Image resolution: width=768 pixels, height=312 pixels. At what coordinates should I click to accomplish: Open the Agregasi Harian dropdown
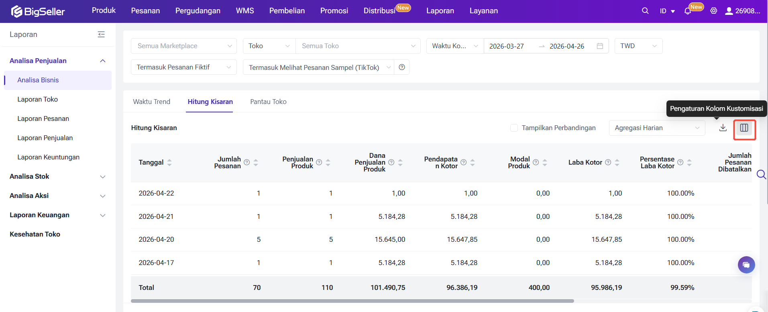pyautogui.click(x=657, y=128)
